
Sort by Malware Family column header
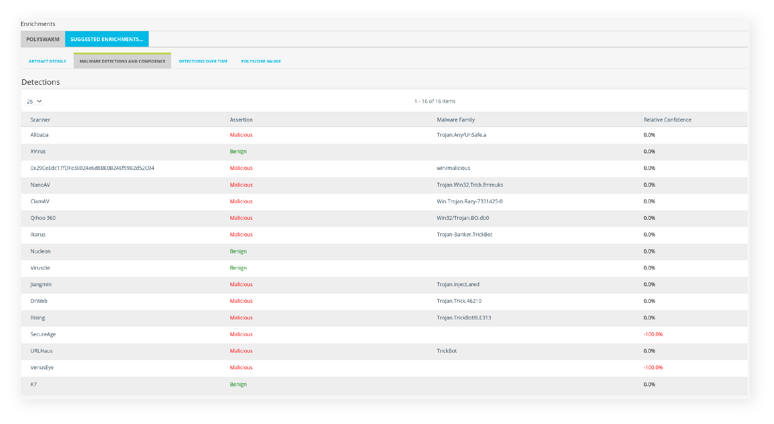pos(456,120)
